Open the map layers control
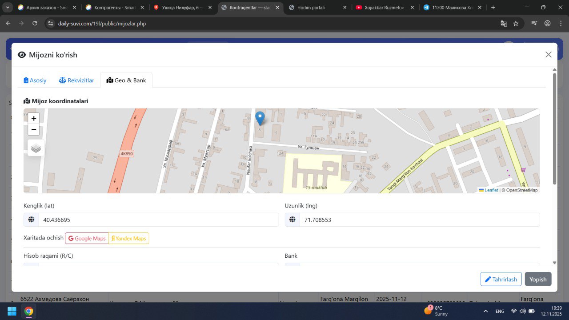 (36, 148)
